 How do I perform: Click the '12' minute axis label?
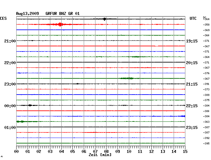pos(151,152)
